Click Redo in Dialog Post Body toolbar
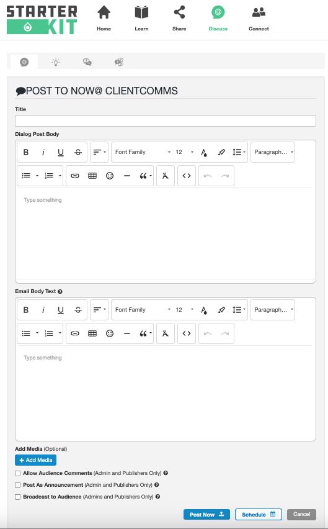 pos(225,176)
